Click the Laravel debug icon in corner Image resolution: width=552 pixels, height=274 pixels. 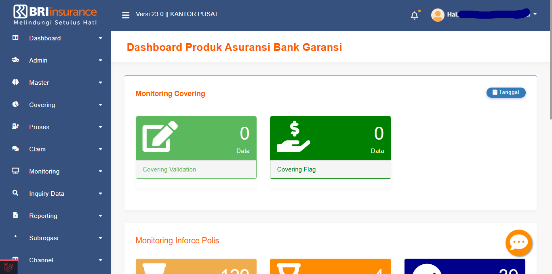click(8, 267)
